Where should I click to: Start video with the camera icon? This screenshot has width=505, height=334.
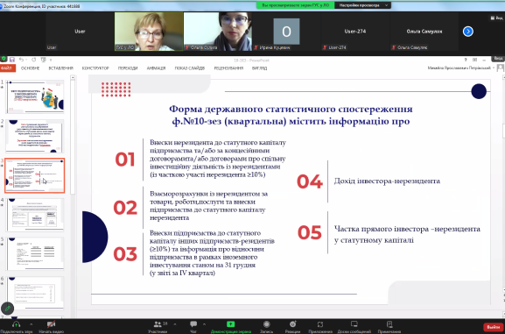tap(51, 324)
